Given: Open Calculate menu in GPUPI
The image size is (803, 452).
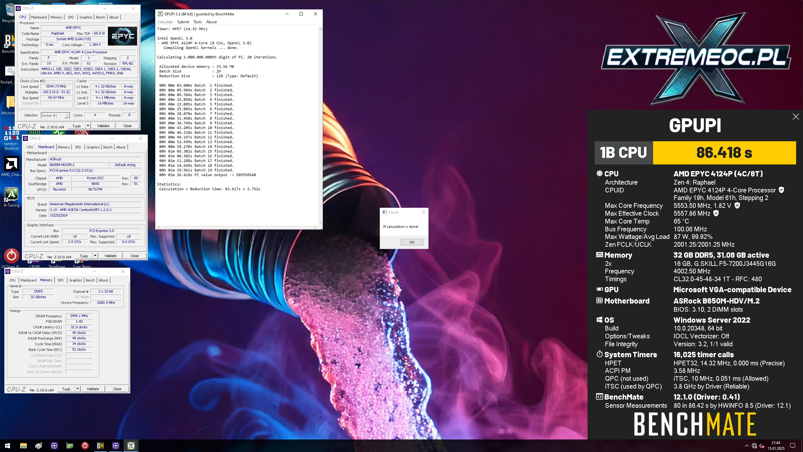Looking at the screenshot, I should point(165,22).
